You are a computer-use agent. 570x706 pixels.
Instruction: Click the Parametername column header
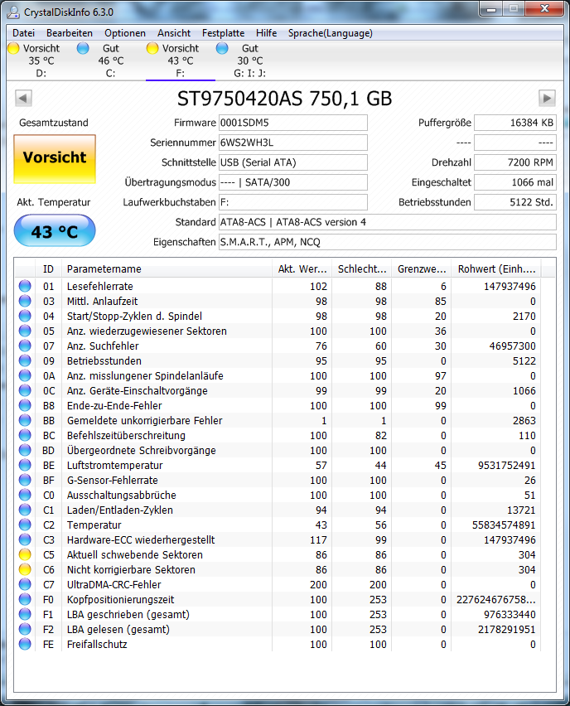coord(167,268)
